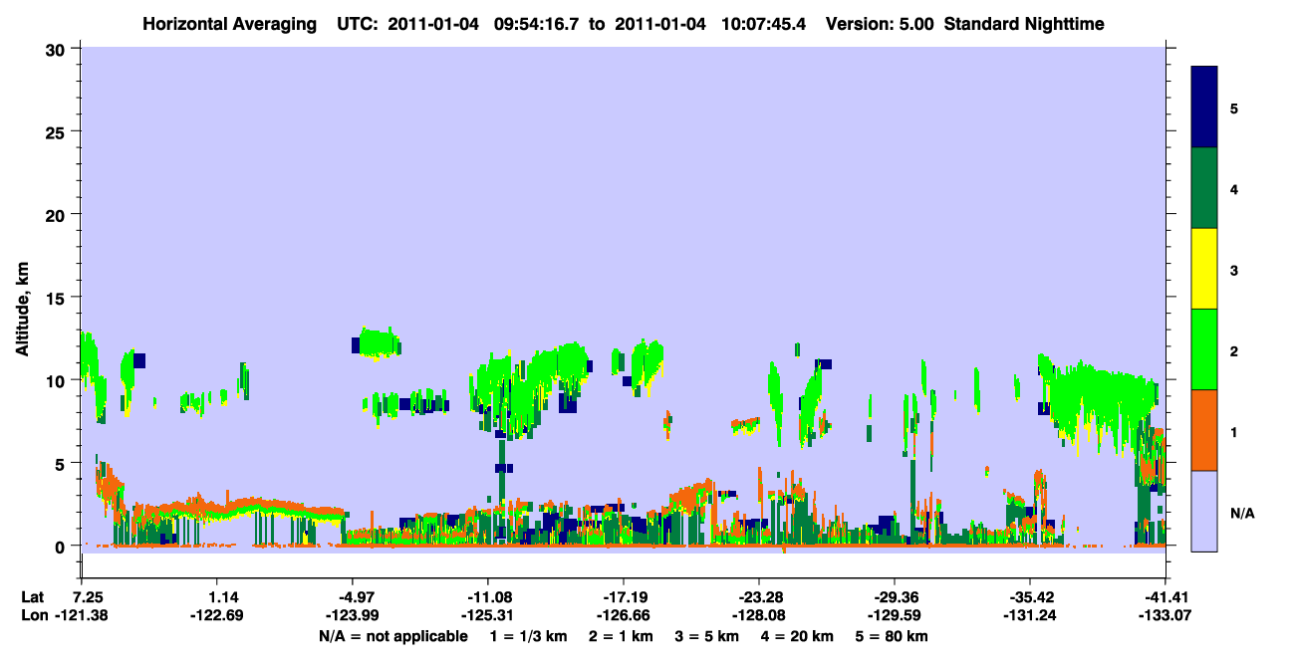Click the longitude value -131.24
This screenshot has height=664, width=1295.
[x=1029, y=615]
